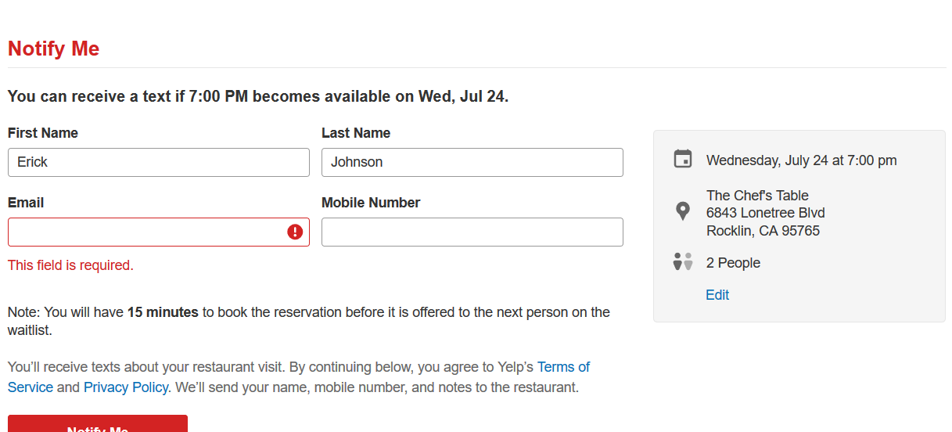Open the Edit link in reservation summary
Image resolution: width=952 pixels, height=432 pixels.
717,295
